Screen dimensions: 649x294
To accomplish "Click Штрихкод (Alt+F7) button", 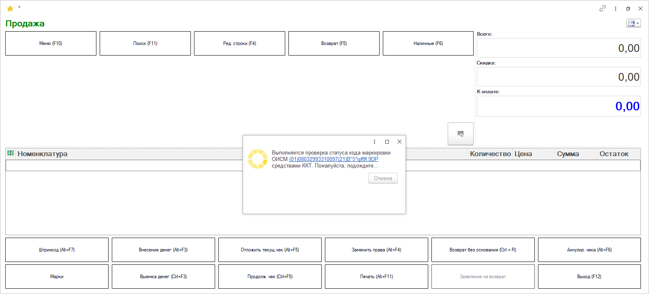I will (57, 250).
